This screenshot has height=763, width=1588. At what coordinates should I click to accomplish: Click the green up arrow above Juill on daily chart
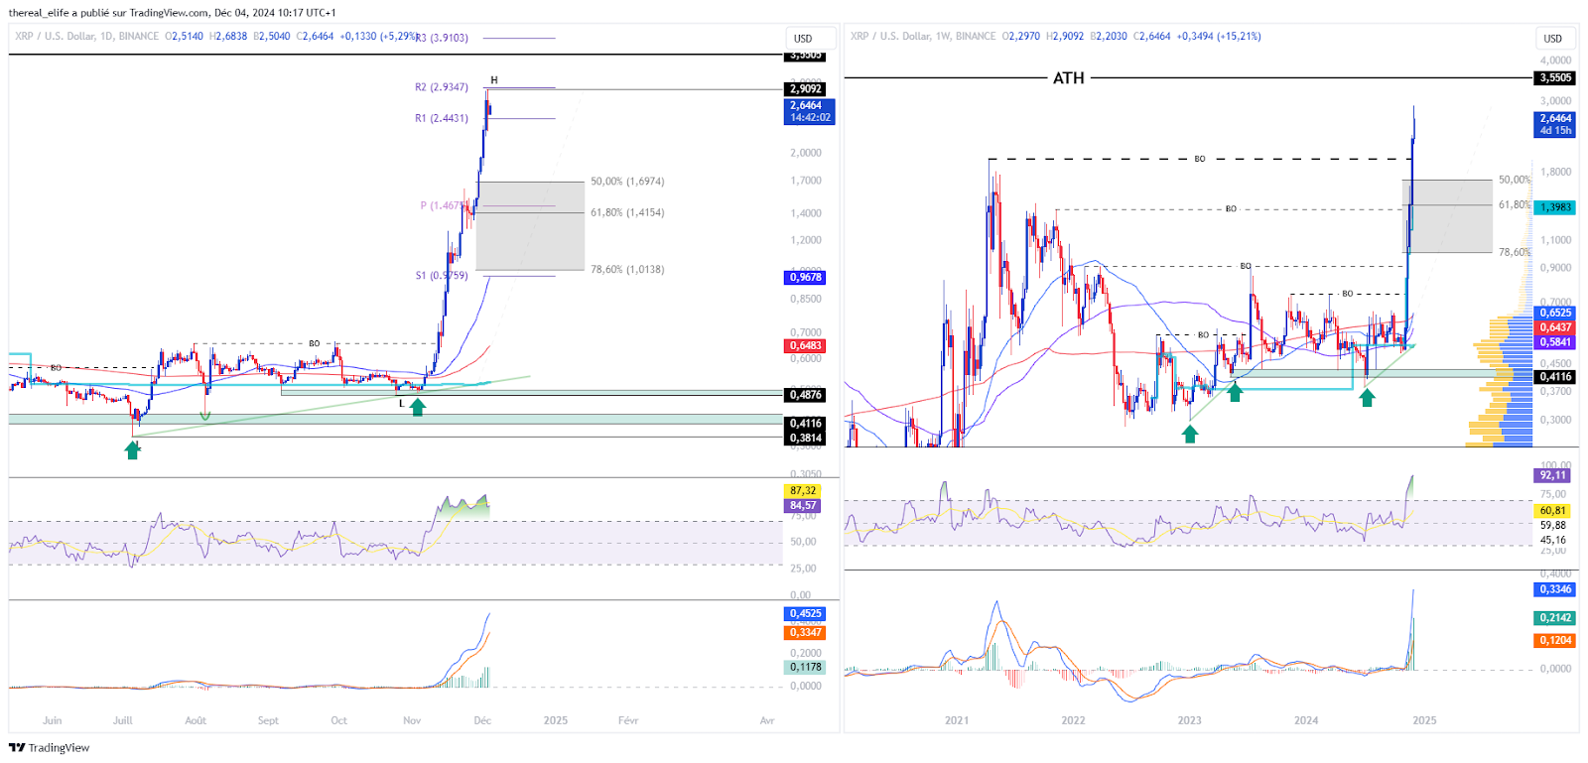pyautogui.click(x=132, y=450)
